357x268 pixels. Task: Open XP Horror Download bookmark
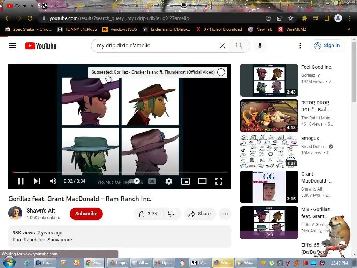point(219,29)
